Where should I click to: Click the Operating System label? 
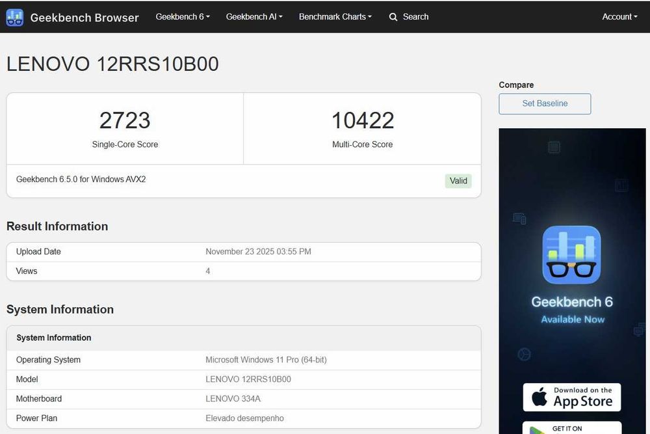point(48,360)
